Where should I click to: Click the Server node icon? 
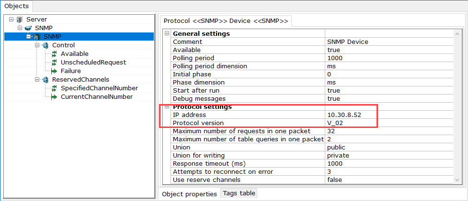[x=20, y=20]
